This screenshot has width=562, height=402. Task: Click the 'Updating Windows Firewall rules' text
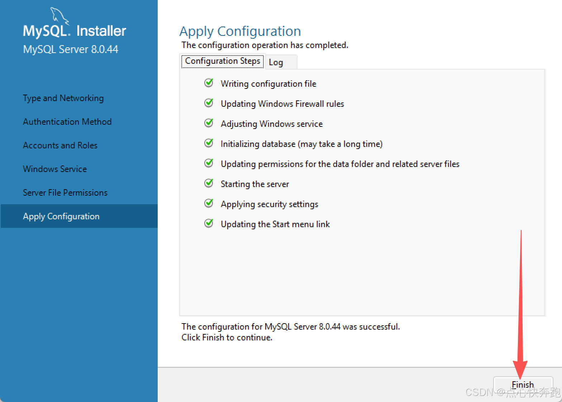coord(282,104)
